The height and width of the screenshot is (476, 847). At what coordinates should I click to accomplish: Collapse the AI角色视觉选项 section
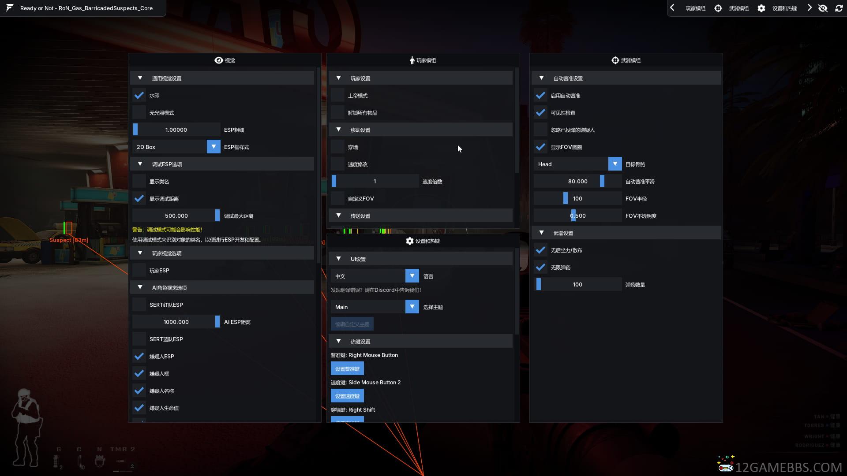[x=222, y=287]
